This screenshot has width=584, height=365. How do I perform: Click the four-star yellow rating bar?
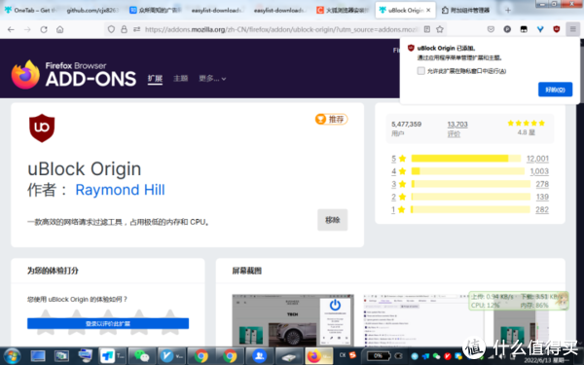[x=468, y=171]
